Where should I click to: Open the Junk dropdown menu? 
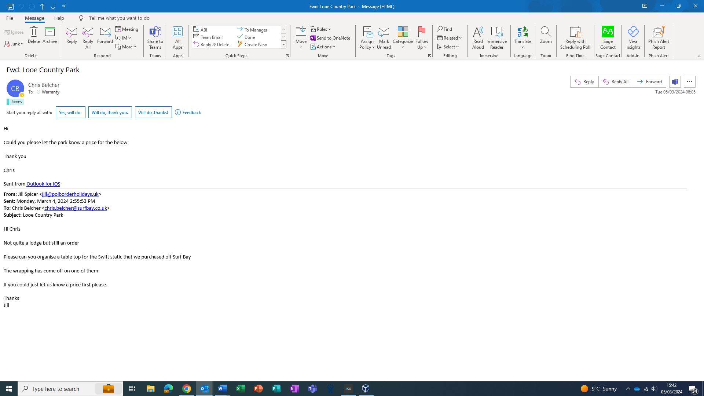(14, 44)
